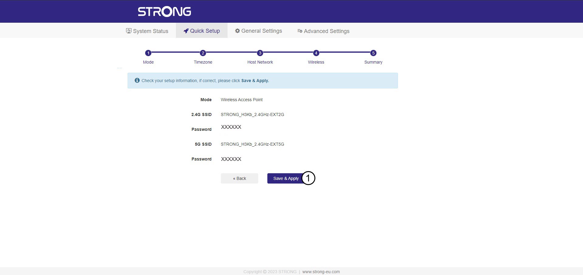Click the 2.4G password XXXXXX value
Screen dimensions: 583x275
pyautogui.click(x=231, y=127)
